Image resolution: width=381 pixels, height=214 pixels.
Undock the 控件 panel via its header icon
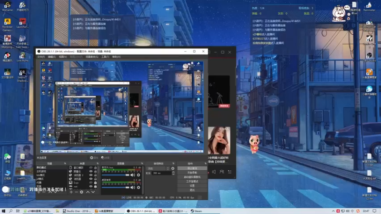pyautogui.click(x=205, y=164)
